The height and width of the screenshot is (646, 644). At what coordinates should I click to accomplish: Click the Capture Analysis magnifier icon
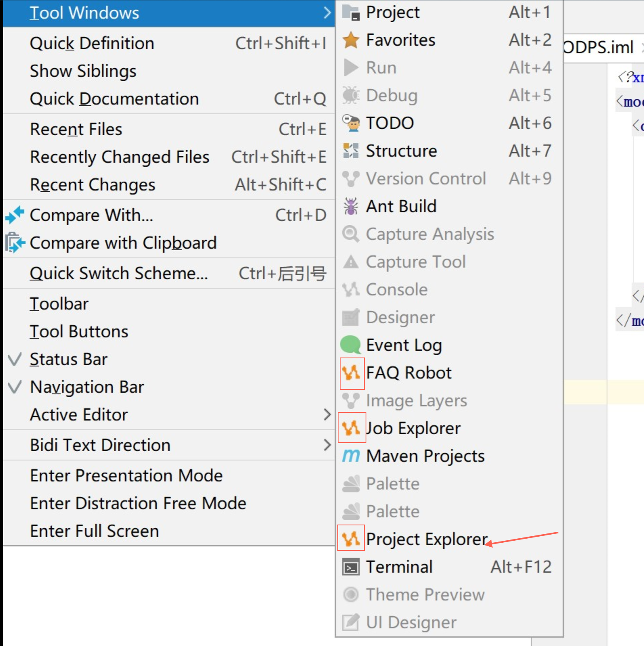pyautogui.click(x=351, y=234)
